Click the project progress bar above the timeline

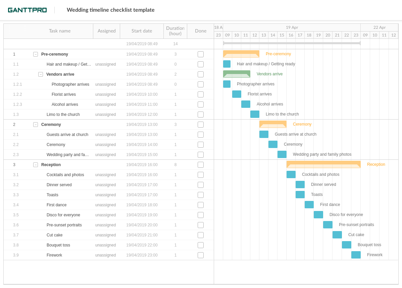tap(291, 44)
